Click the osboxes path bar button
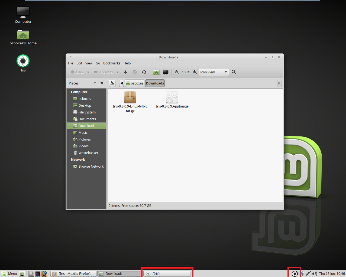Image resolution: width=346 pixels, height=277 pixels. pos(135,83)
